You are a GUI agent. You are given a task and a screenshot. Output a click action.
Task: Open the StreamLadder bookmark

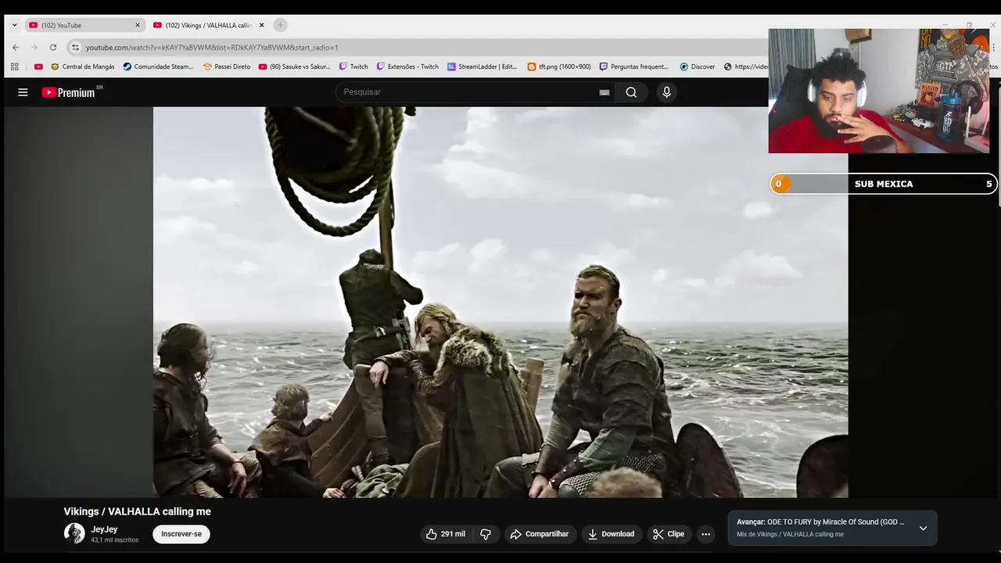pyautogui.click(x=483, y=66)
